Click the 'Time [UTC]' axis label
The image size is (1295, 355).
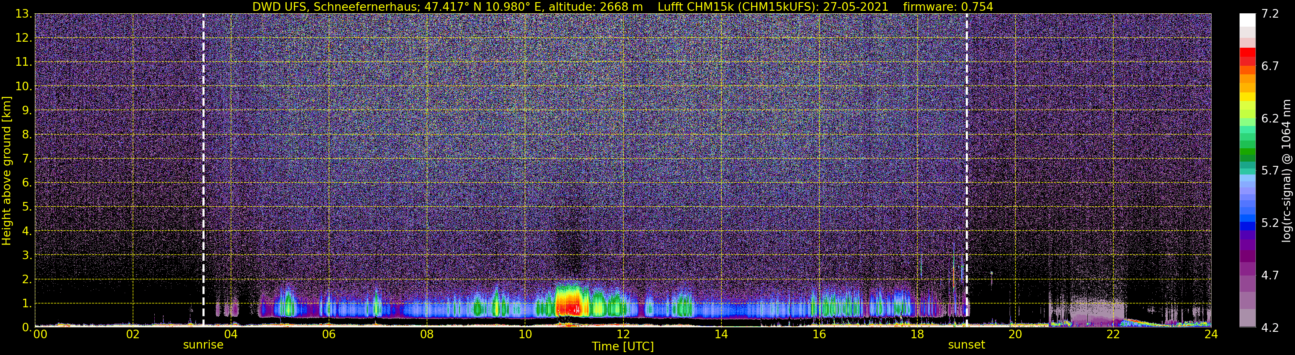click(623, 346)
